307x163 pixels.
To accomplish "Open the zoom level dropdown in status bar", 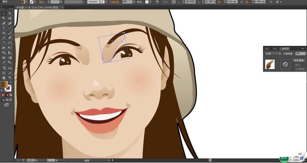I will [x=37, y=160].
